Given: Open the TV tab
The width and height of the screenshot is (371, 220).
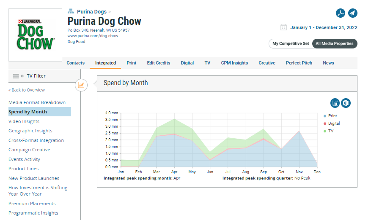Looking at the screenshot, I should click(x=207, y=63).
